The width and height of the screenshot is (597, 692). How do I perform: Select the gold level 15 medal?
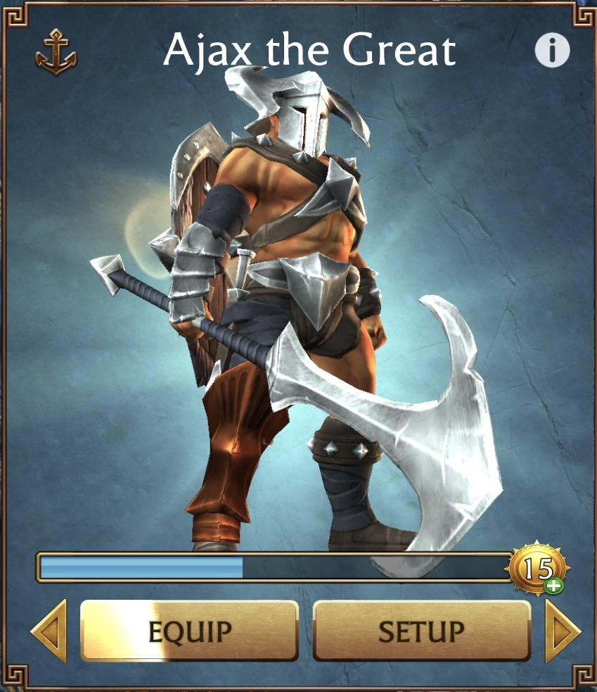539,567
